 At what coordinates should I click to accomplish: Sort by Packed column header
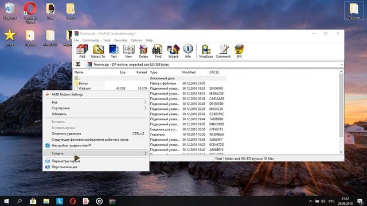[138, 72]
